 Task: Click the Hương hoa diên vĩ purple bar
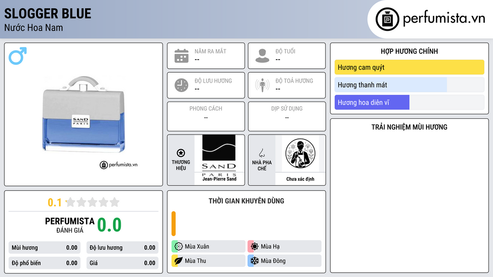click(x=372, y=102)
